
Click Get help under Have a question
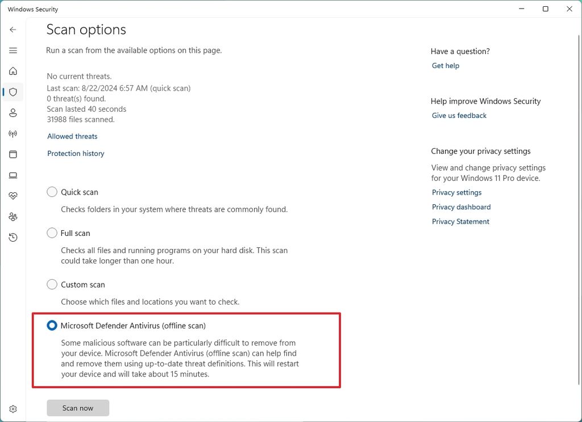445,65
